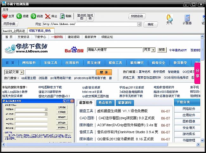Open the 领航论坛 top link
The height and width of the screenshot is (153, 206).
(x=107, y=37)
